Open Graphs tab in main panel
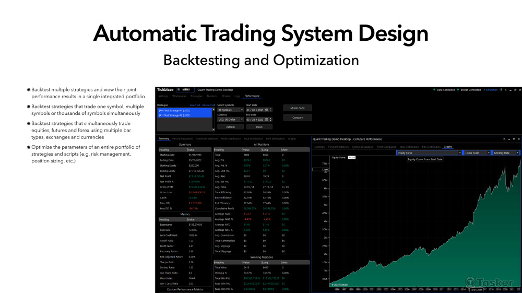522x293 pixels. tap(292, 138)
